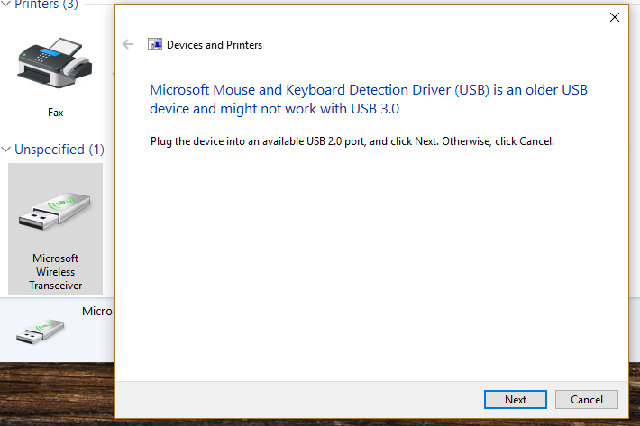The height and width of the screenshot is (426, 640).
Task: Click the Fax label text
Action: [x=56, y=113]
